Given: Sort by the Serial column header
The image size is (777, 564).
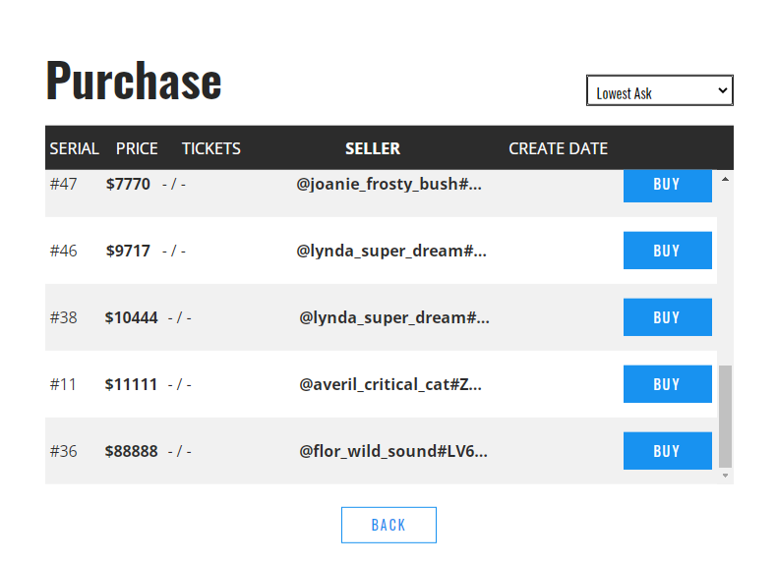Looking at the screenshot, I should [74, 148].
